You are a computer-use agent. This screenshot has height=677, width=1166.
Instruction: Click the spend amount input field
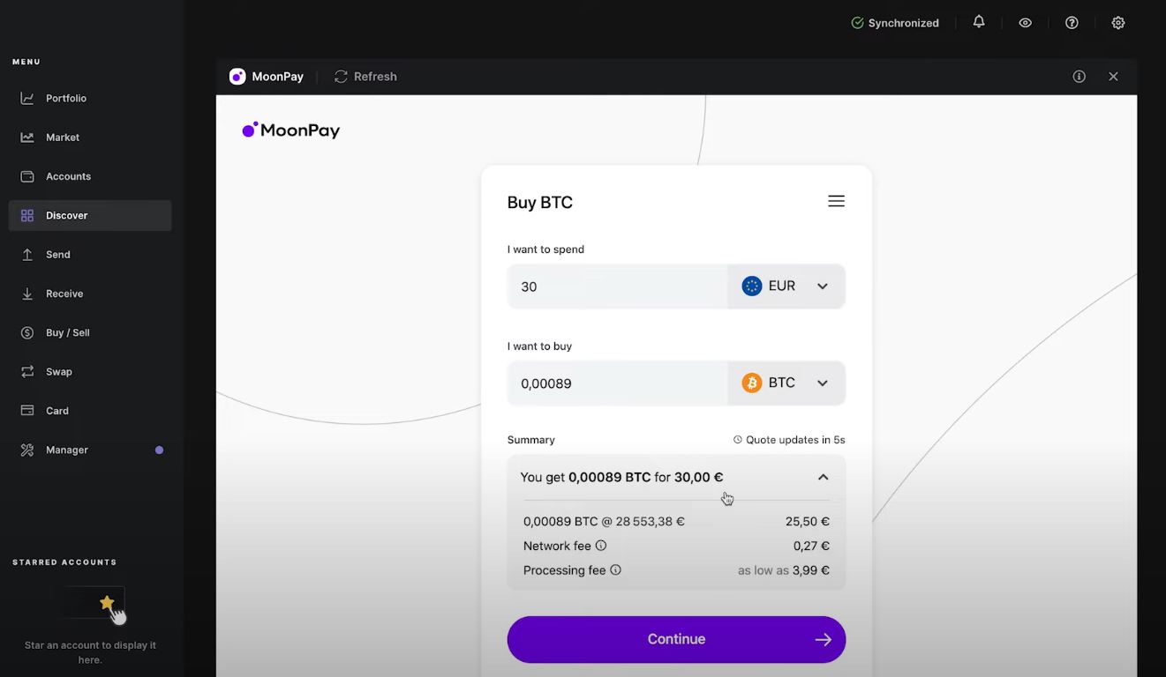click(x=618, y=286)
